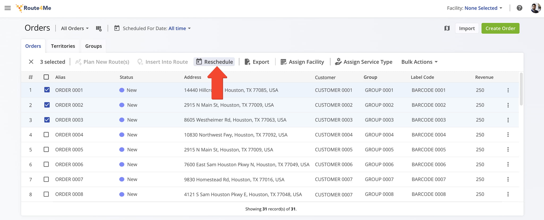Open the three-dot menu for ORDER 0002
The image size is (544, 220).
coord(508,105)
